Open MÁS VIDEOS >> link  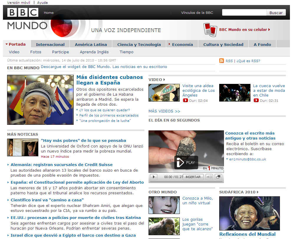[164, 111]
